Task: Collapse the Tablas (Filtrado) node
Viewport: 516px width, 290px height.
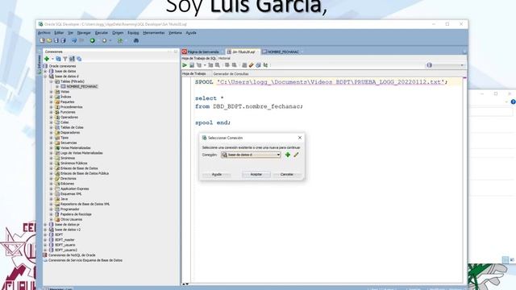Action: (x=52, y=81)
